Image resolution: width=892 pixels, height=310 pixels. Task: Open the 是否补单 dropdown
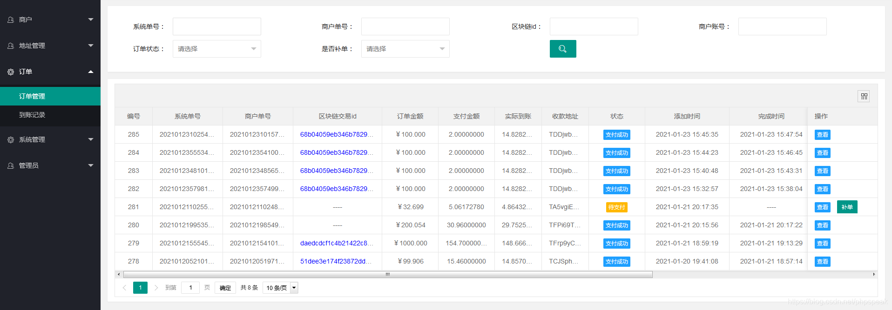(x=405, y=49)
